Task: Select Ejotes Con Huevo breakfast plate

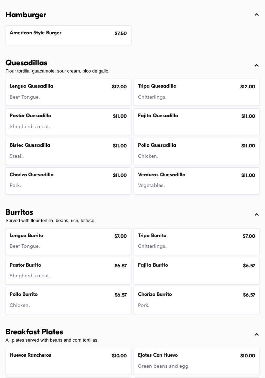Action: 197,361
